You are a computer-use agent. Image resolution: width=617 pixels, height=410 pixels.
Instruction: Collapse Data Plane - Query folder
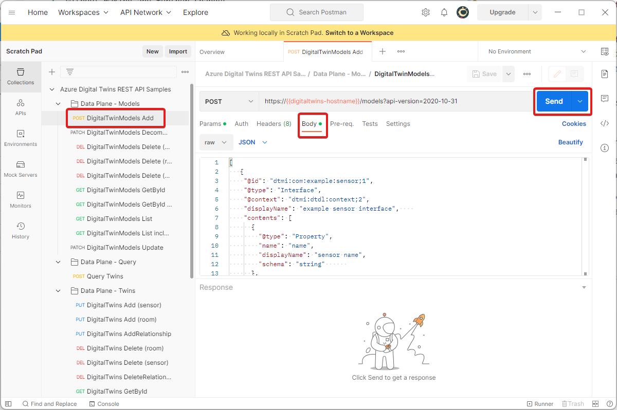(58, 262)
